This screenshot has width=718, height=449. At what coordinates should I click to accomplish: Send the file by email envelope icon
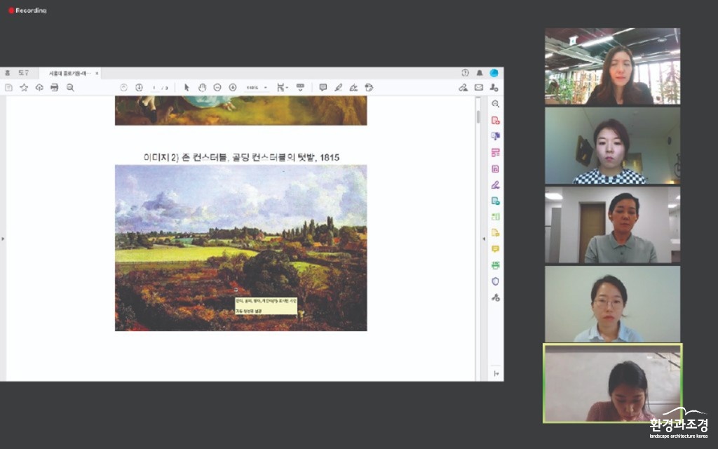pyautogui.click(x=478, y=88)
